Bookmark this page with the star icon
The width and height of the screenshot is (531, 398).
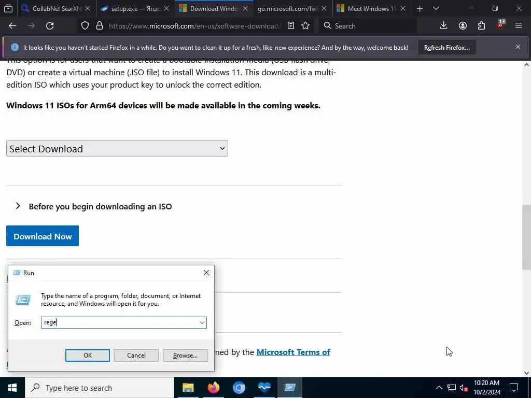(x=305, y=26)
